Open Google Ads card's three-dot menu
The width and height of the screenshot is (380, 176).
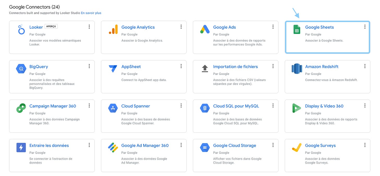pos(273,27)
